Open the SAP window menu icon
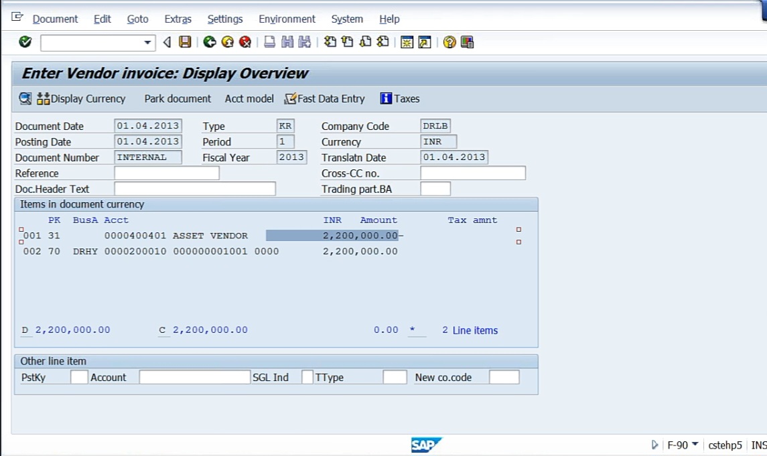This screenshot has width=767, height=456. [17, 17]
